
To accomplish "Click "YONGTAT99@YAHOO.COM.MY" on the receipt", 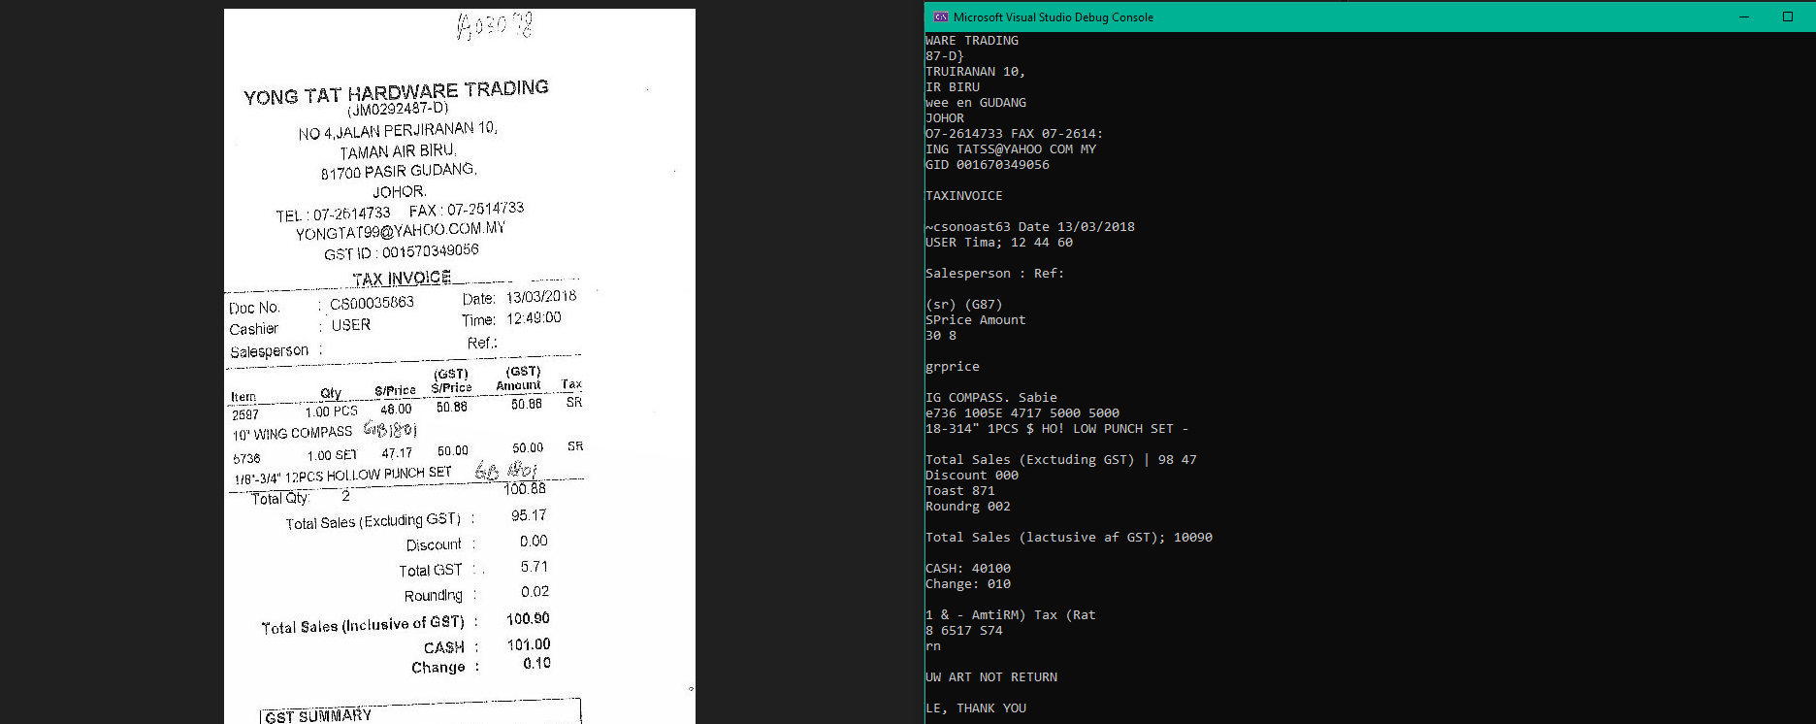I will 401,231.
